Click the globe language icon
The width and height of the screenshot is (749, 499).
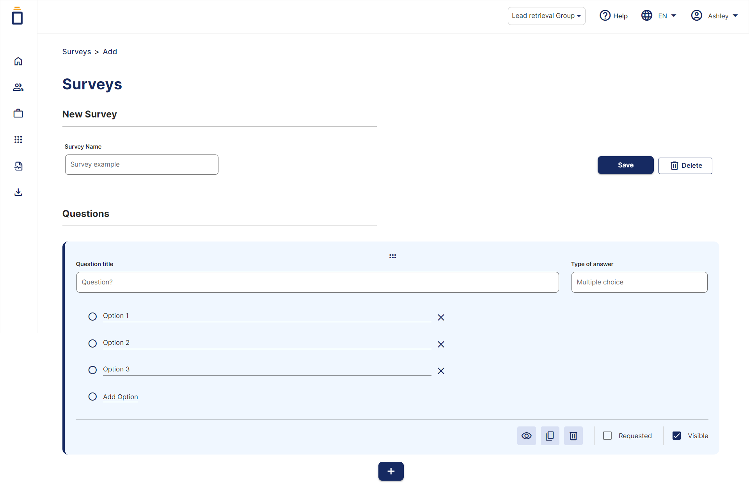(x=647, y=16)
